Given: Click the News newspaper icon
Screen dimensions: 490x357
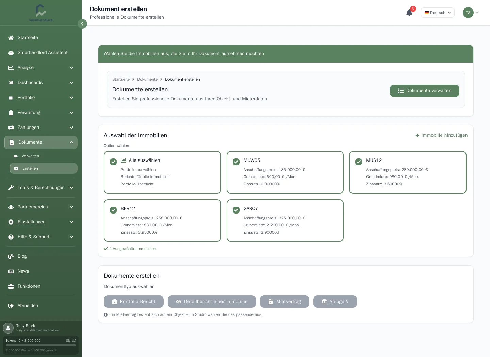Looking at the screenshot, I should pyautogui.click(x=11, y=271).
